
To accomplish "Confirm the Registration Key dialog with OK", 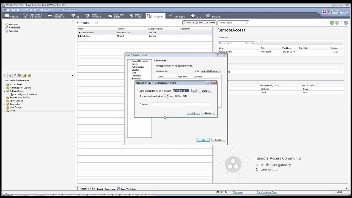I will click(x=193, y=113).
